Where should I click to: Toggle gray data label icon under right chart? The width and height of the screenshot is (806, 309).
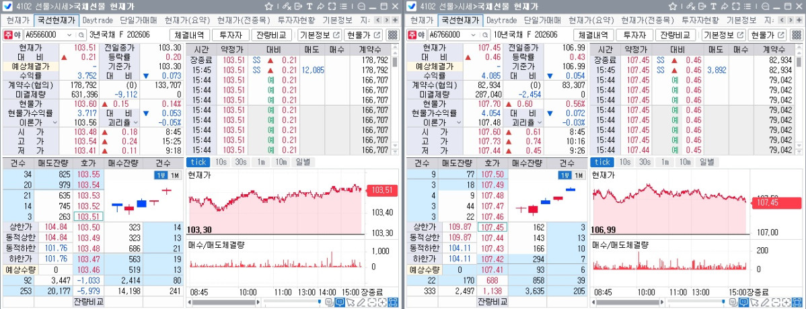pyautogui.click(x=733, y=302)
